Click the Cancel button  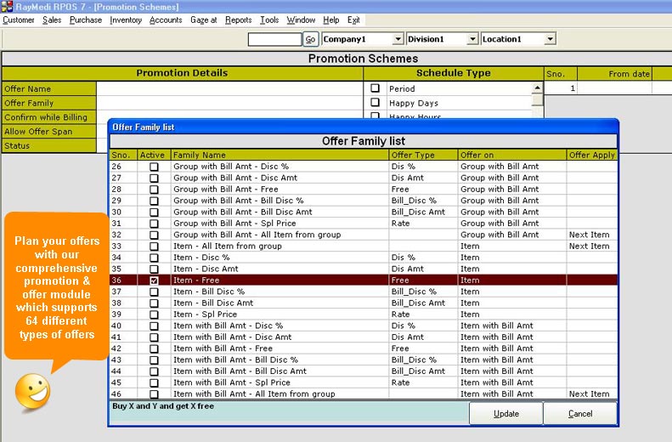tap(580, 414)
